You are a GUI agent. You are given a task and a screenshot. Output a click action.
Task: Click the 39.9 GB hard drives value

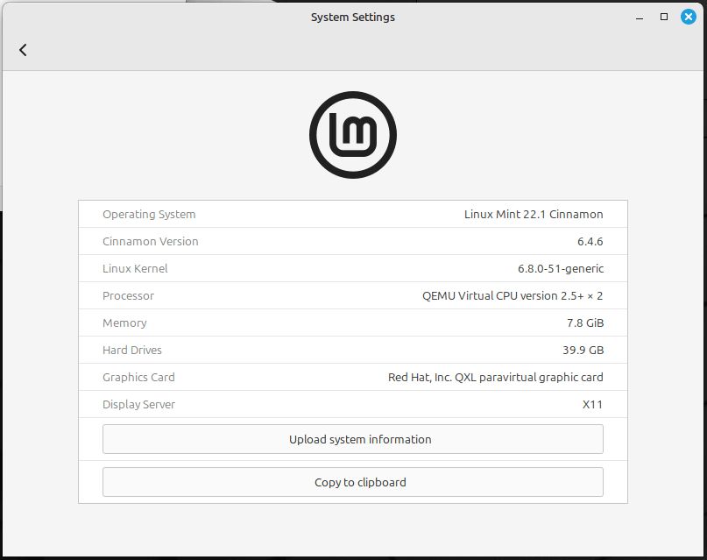coord(584,350)
